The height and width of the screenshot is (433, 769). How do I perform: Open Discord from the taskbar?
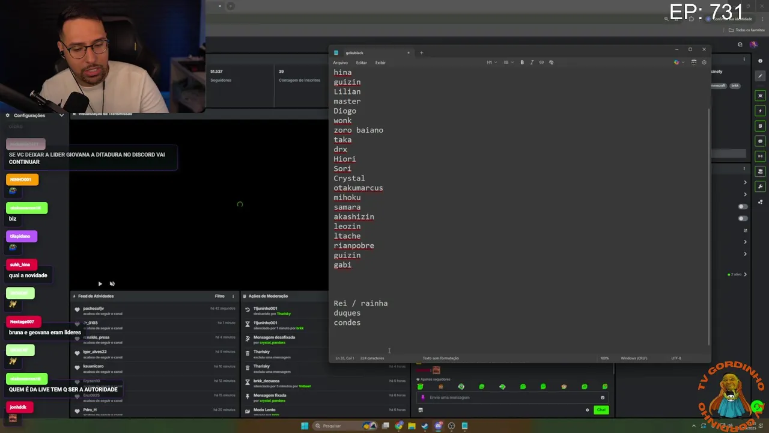tap(439, 426)
